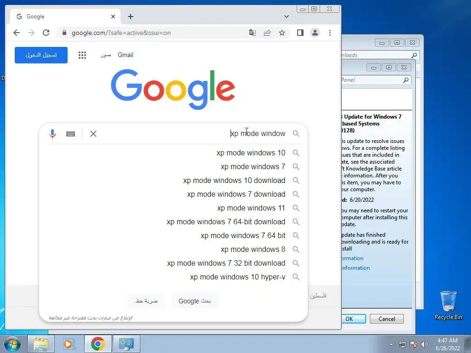This screenshot has height=353, width=471.
Task: Bookmark this page with the star icon
Action: 282,33
